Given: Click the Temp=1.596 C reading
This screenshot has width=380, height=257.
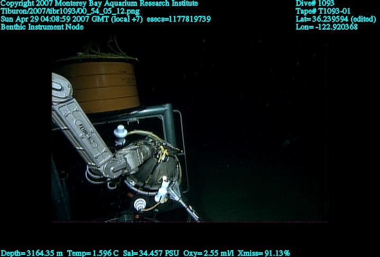Looking at the screenshot, I should [93, 253].
